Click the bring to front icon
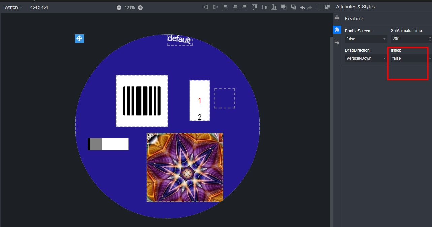 tap(284, 7)
